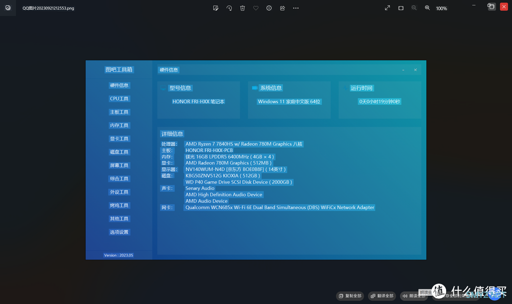
Task: Click the 复制全部 copy all button
Action: [350, 296]
